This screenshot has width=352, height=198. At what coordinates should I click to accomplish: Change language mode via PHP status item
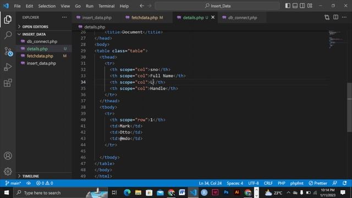[281, 183]
